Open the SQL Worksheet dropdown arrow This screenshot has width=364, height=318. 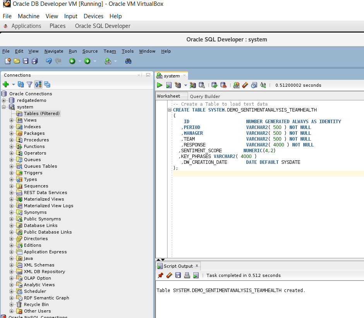(115, 61)
